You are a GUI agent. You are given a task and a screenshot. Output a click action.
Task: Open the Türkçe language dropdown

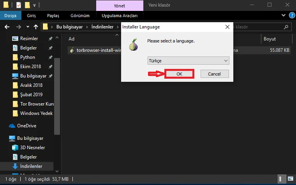(x=189, y=61)
